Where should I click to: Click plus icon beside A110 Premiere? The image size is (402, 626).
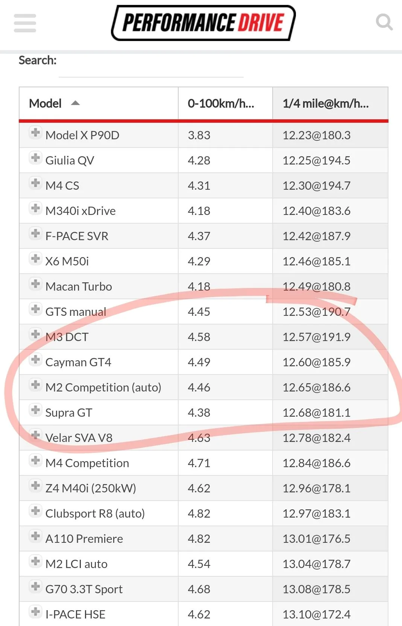[35, 536]
